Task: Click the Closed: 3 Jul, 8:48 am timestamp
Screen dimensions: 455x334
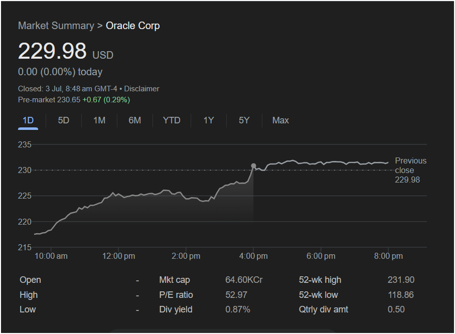Action: (68, 88)
